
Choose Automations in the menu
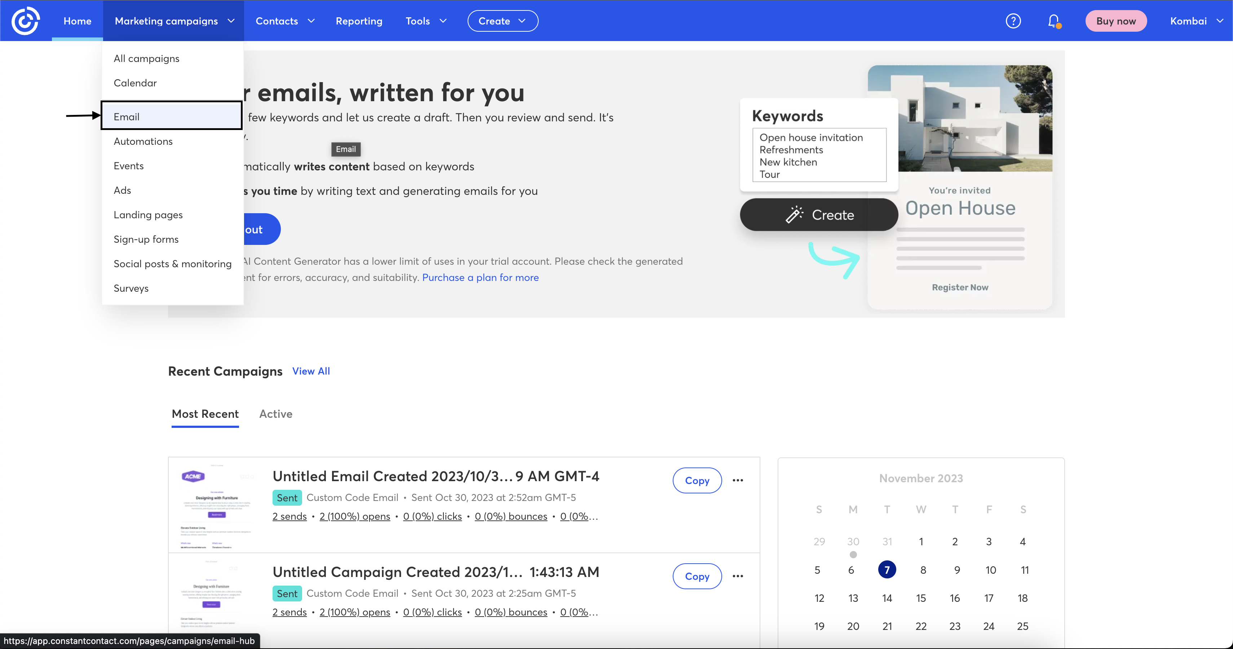(172, 141)
